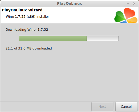Minimize the PlayOnLinux window
This screenshot has width=139, height=112.
coord(128,4)
